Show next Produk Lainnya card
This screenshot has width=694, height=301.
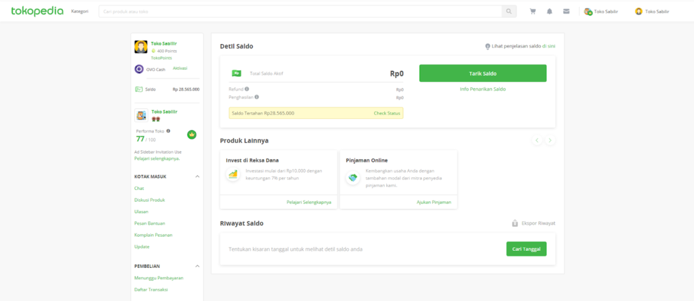pos(550,140)
